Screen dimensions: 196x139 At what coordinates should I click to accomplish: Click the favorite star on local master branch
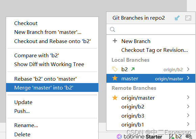(x=115, y=78)
